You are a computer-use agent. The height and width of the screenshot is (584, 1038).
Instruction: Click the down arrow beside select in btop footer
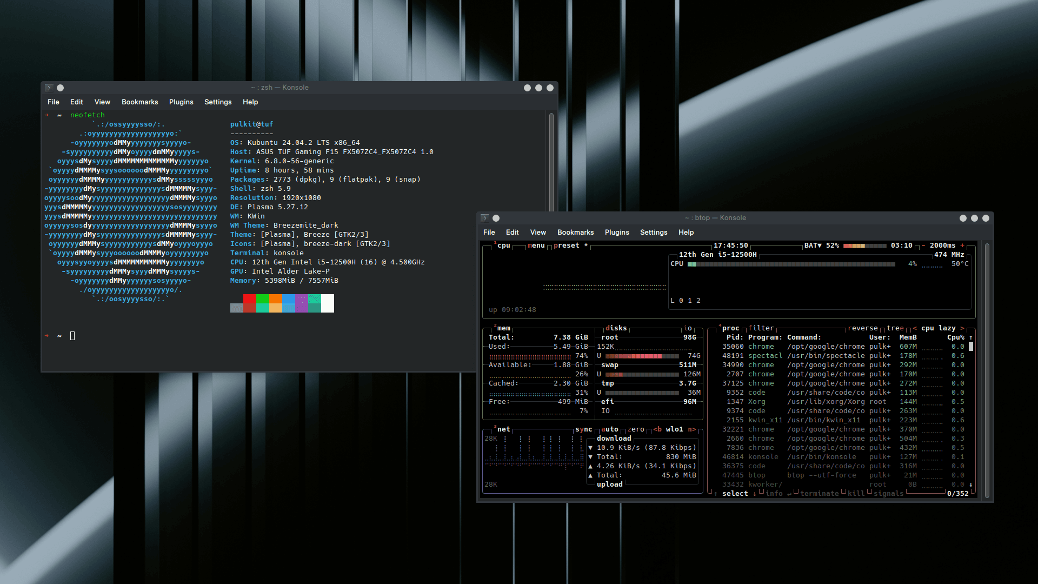coord(755,494)
